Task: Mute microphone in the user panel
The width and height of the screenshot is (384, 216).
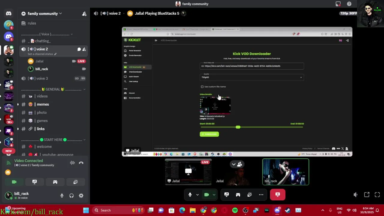Action: tap(62, 196)
